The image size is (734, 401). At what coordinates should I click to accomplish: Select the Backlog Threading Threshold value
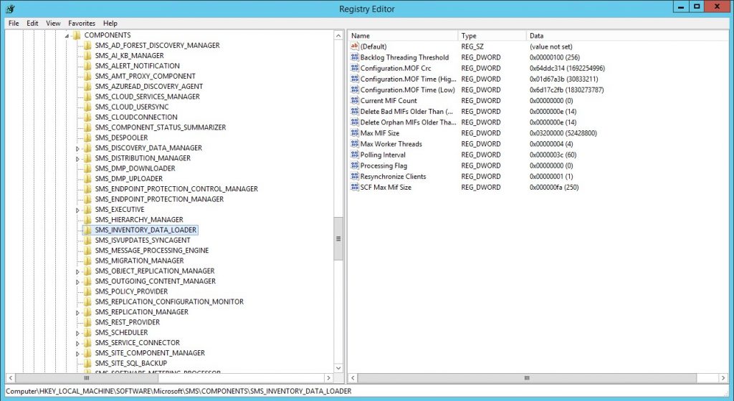[x=404, y=57]
